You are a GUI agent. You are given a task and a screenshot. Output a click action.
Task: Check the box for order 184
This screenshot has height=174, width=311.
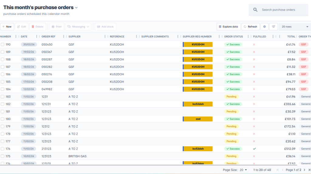[x=2, y=89]
